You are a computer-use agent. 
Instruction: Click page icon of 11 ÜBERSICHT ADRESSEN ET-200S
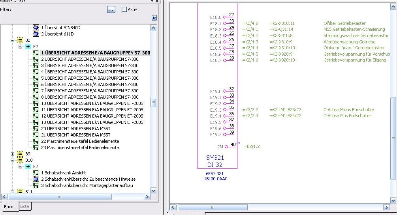click(x=36, y=110)
